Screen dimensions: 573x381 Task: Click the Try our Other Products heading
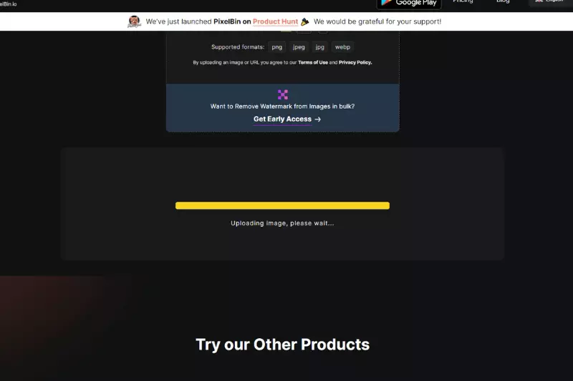coord(282,345)
